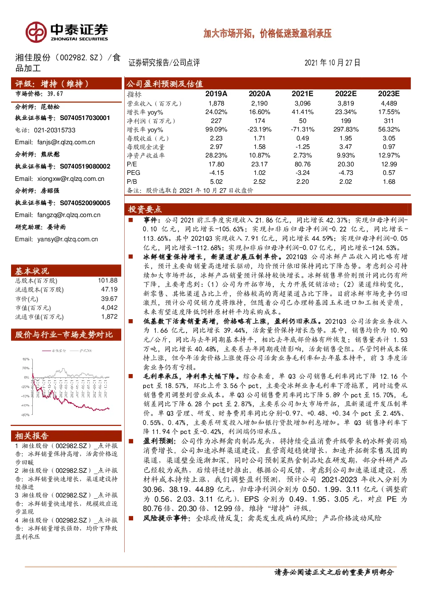Click the bold bullet heading 风险提示事件
422x597 pixels.
click(167, 518)
